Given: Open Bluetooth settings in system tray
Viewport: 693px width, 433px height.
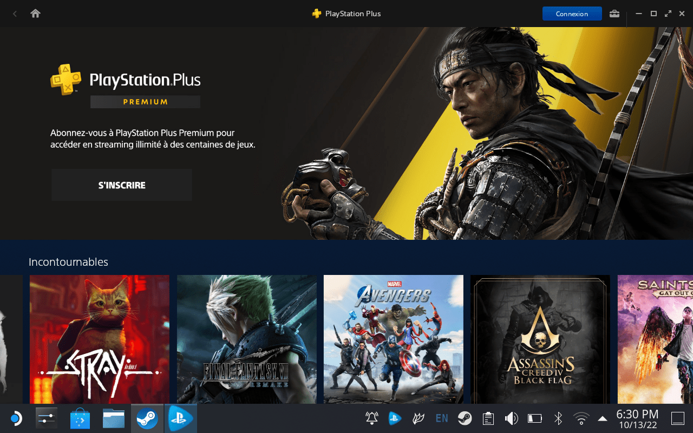Looking at the screenshot, I should [558, 418].
